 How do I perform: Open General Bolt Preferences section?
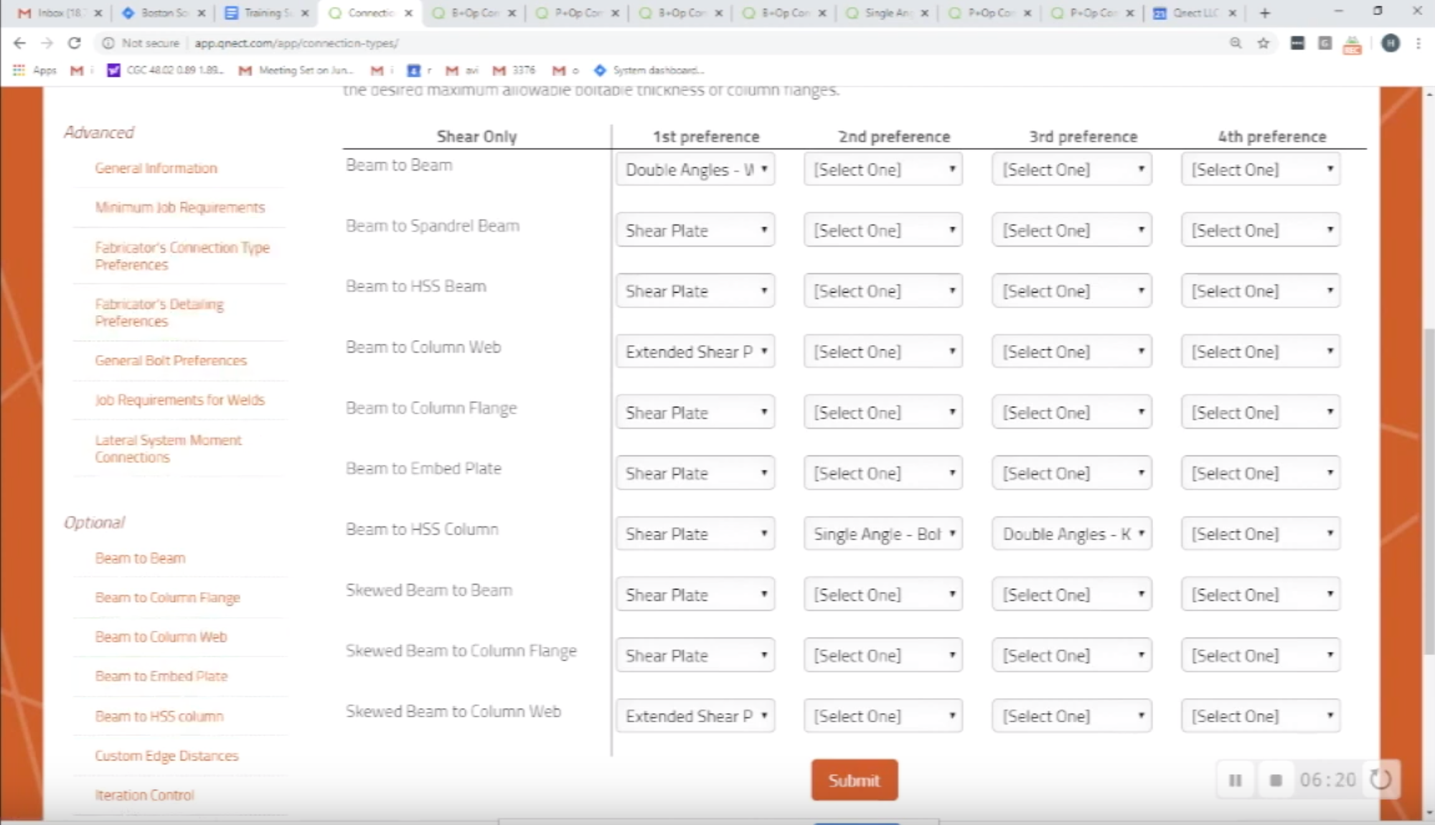171,359
